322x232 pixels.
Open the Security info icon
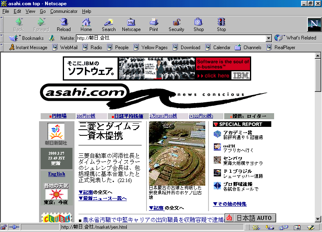[176, 24]
